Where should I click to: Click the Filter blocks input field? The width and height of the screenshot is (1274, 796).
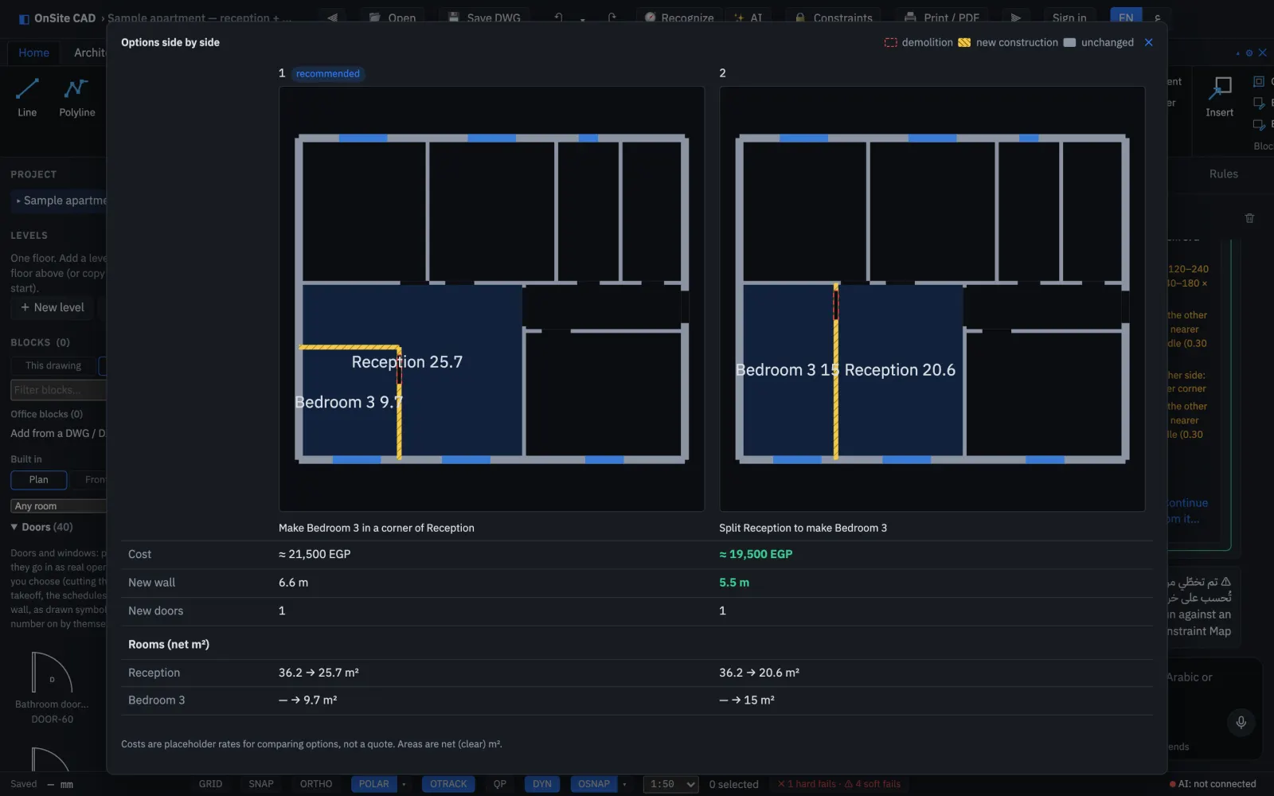coord(59,390)
